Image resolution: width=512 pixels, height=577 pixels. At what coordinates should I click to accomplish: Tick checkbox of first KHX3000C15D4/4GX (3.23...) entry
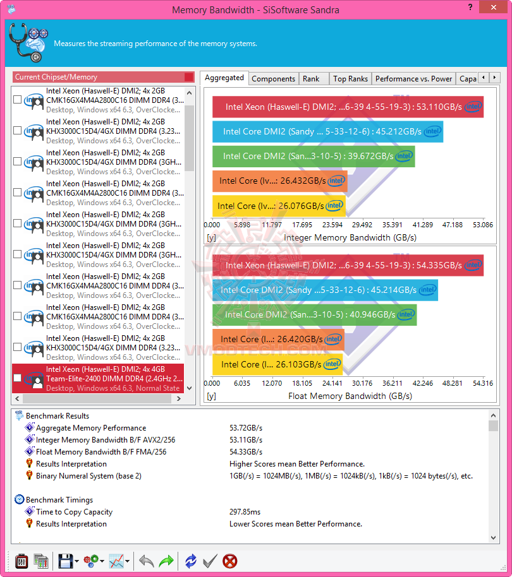tap(17, 131)
